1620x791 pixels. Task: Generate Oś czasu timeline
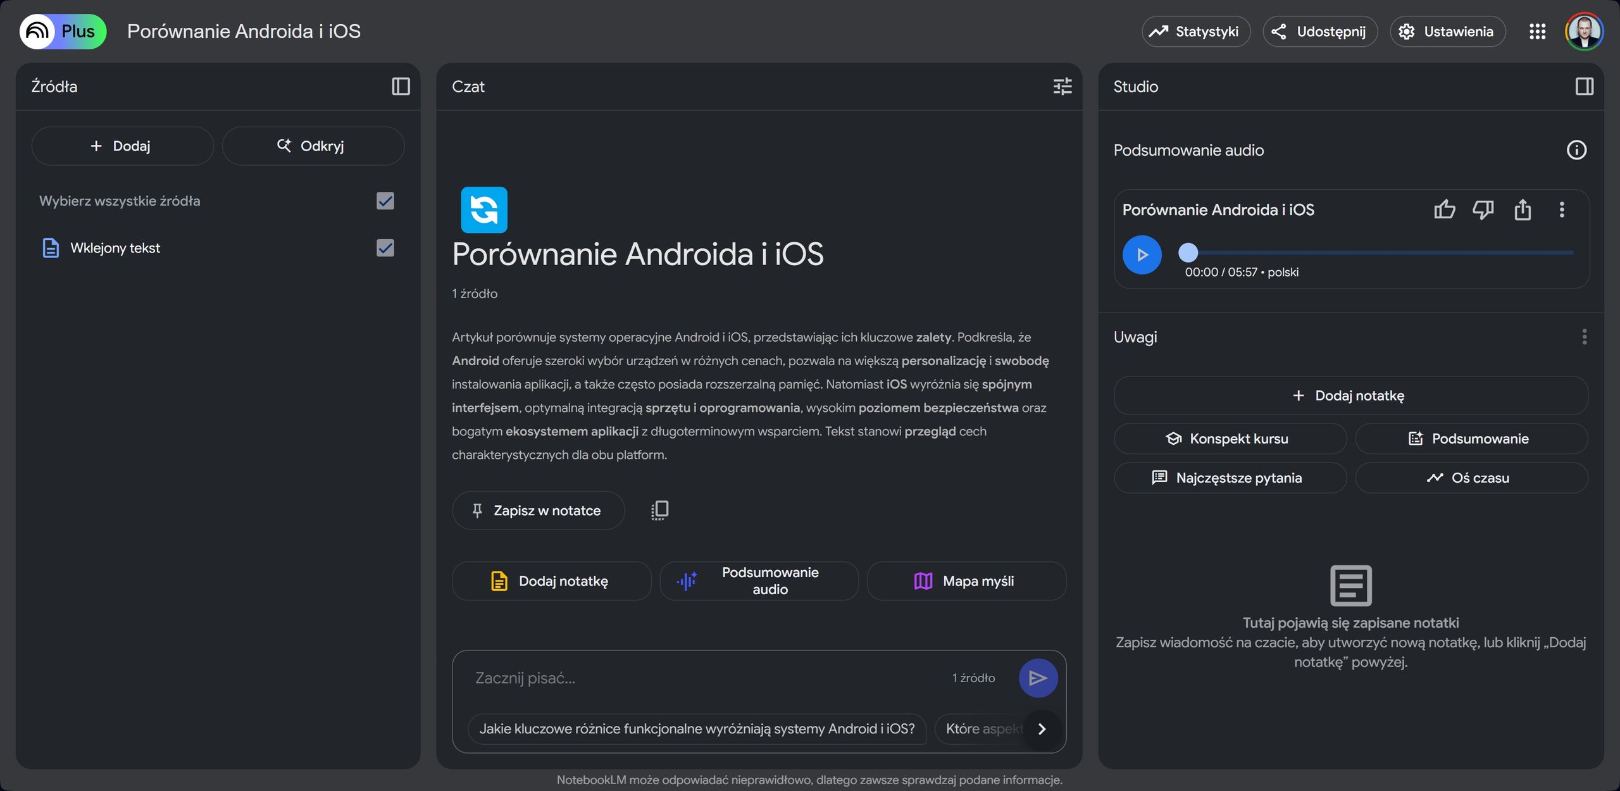coord(1471,478)
